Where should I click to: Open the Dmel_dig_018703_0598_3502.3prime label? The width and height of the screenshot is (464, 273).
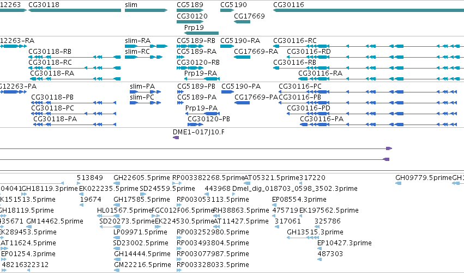[x=295, y=188]
